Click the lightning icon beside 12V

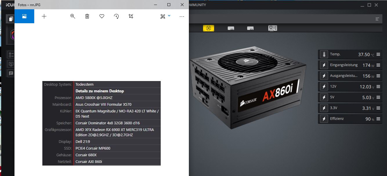click(x=324, y=87)
